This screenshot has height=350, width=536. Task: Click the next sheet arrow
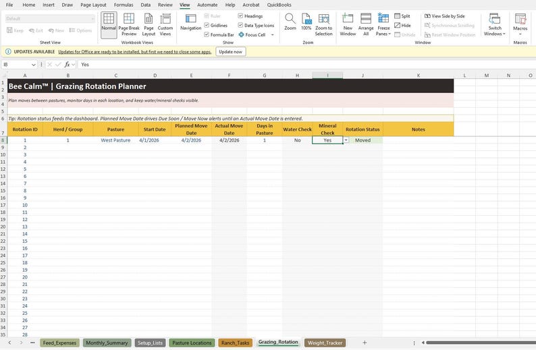point(21,343)
